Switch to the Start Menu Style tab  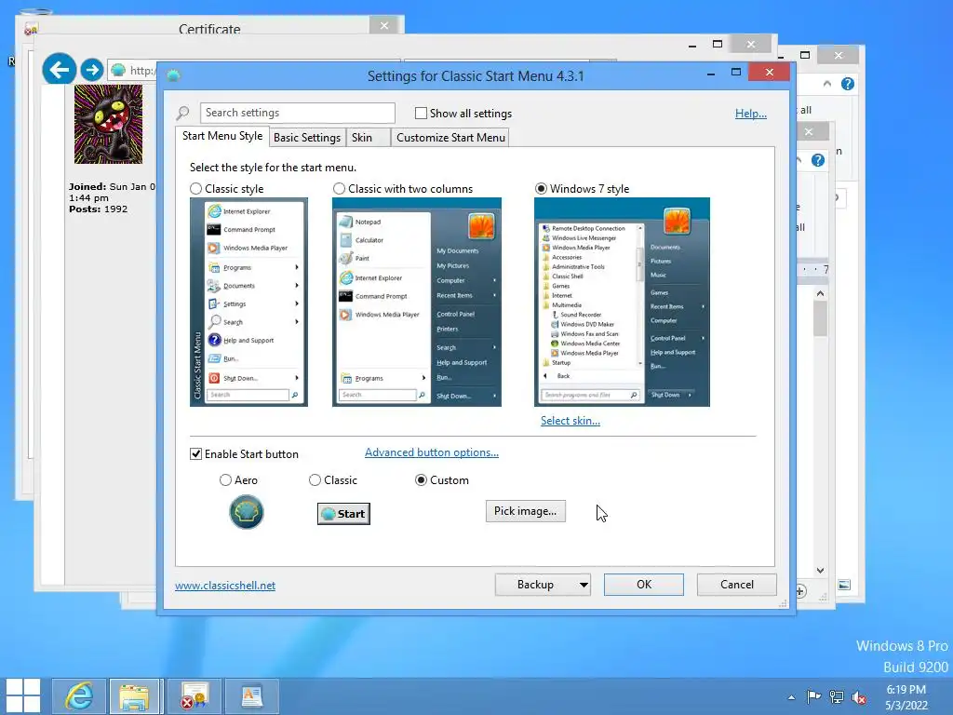tap(222, 136)
